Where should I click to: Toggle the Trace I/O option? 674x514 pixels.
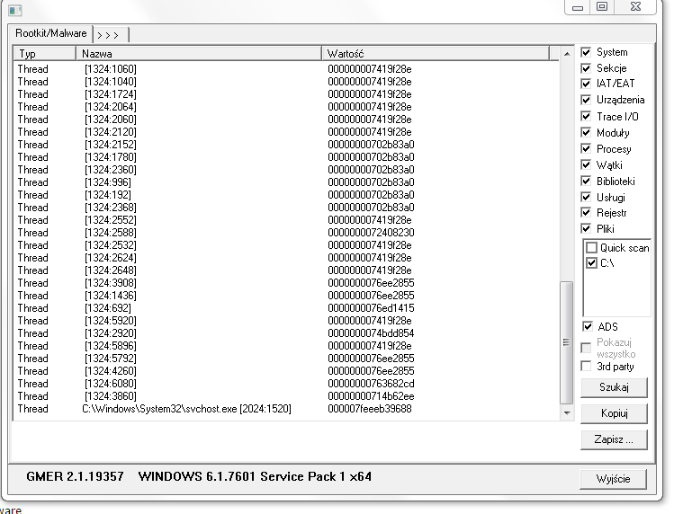(x=587, y=117)
